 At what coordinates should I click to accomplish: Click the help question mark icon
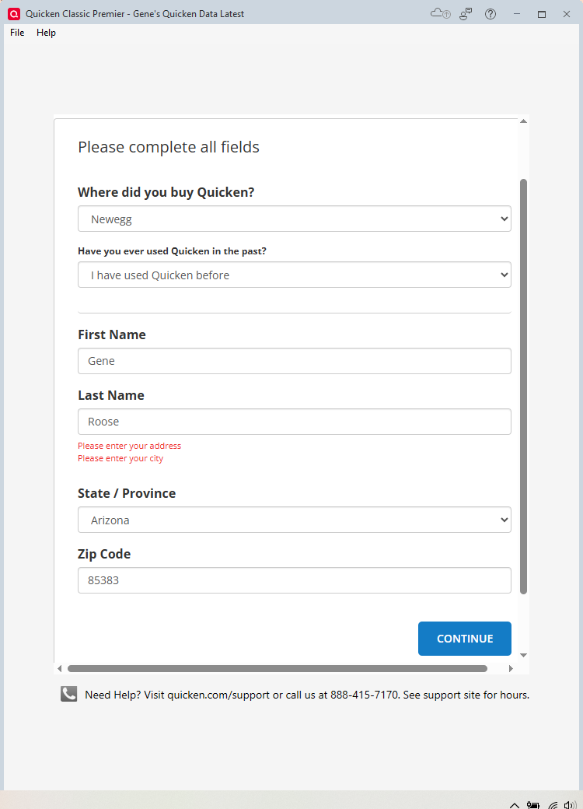click(x=490, y=14)
